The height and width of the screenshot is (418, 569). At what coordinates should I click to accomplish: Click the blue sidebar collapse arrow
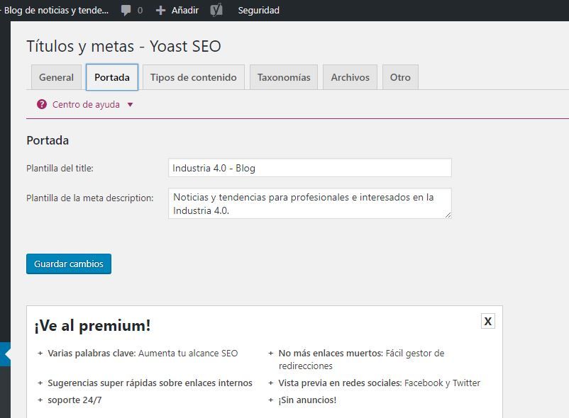coord(6,354)
